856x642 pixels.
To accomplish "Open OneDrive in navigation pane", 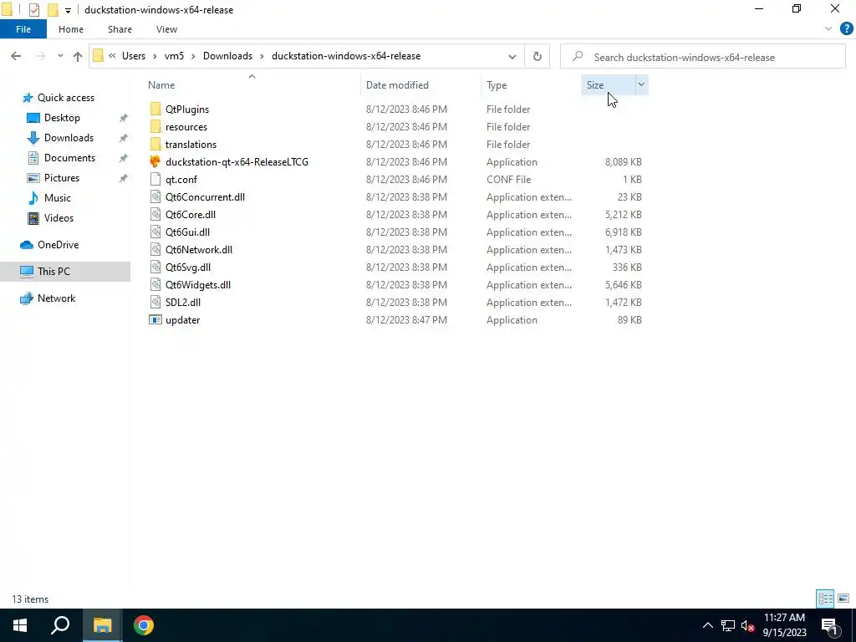I will click(58, 245).
